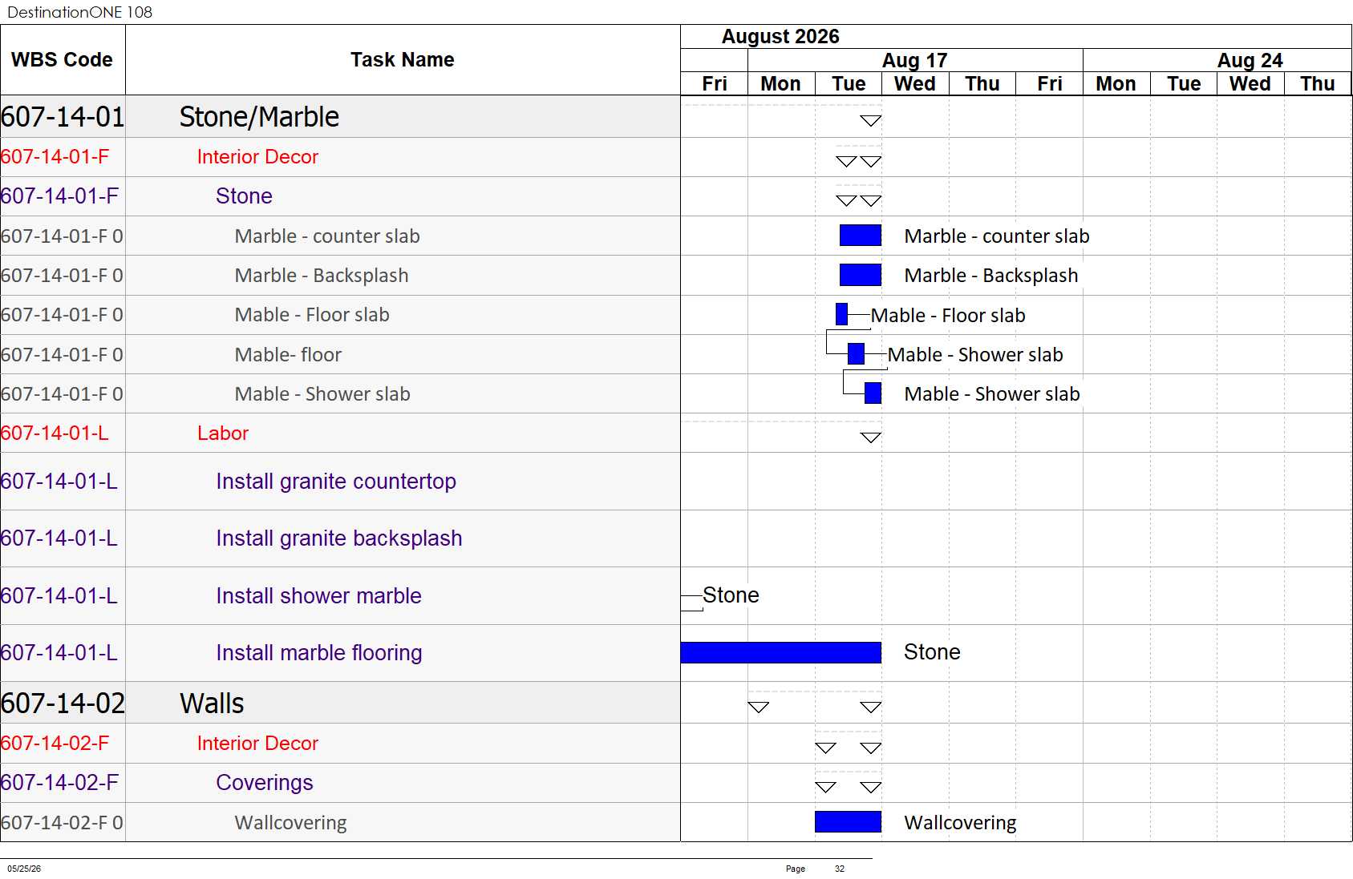Select the Install shower marble task
Viewport: 1353px width, 879px height.
coord(318,596)
